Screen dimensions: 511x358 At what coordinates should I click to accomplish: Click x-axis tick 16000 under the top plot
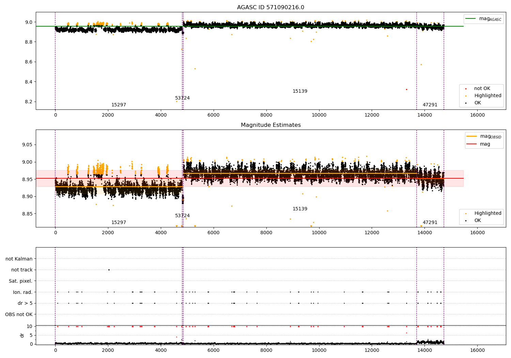pyautogui.click(x=477, y=115)
